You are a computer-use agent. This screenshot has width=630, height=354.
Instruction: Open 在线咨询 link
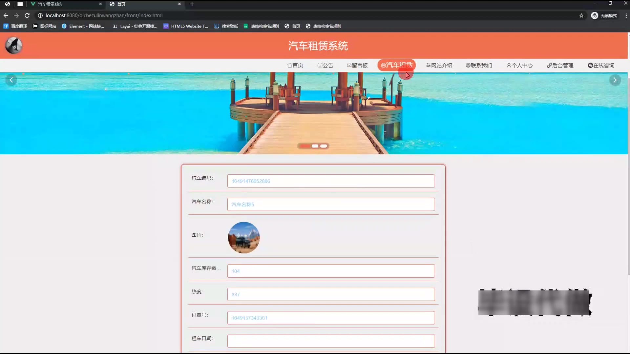click(601, 65)
